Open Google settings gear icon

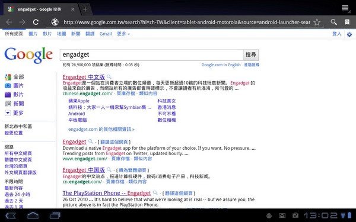coord(349,34)
